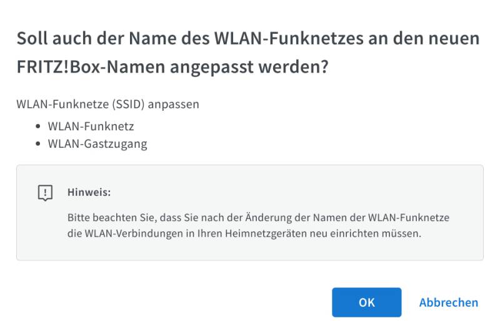Select the WLAN-Gastzugang list entry
This screenshot has height=333, width=500.
(x=97, y=143)
